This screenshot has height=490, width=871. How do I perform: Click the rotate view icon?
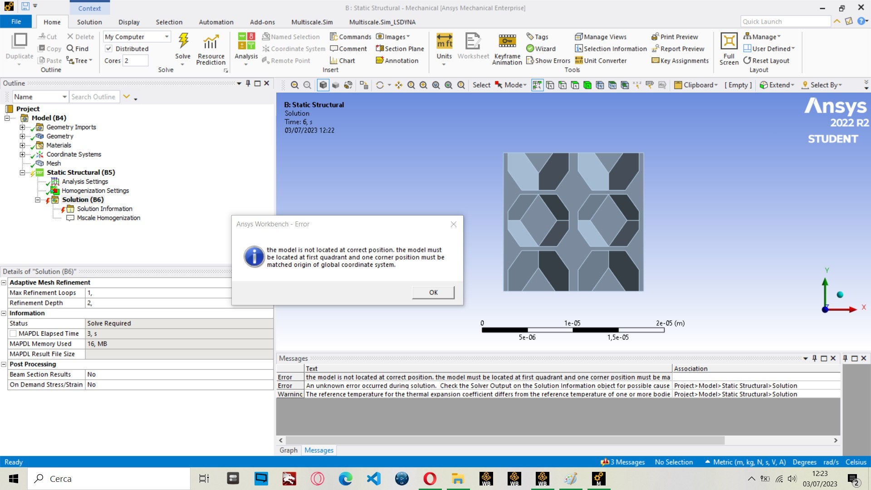click(x=380, y=85)
